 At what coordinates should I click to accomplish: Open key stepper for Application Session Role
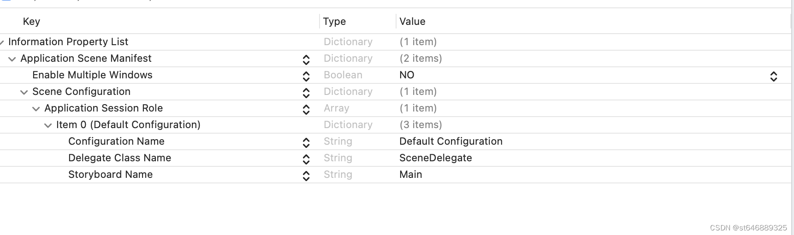click(x=306, y=109)
